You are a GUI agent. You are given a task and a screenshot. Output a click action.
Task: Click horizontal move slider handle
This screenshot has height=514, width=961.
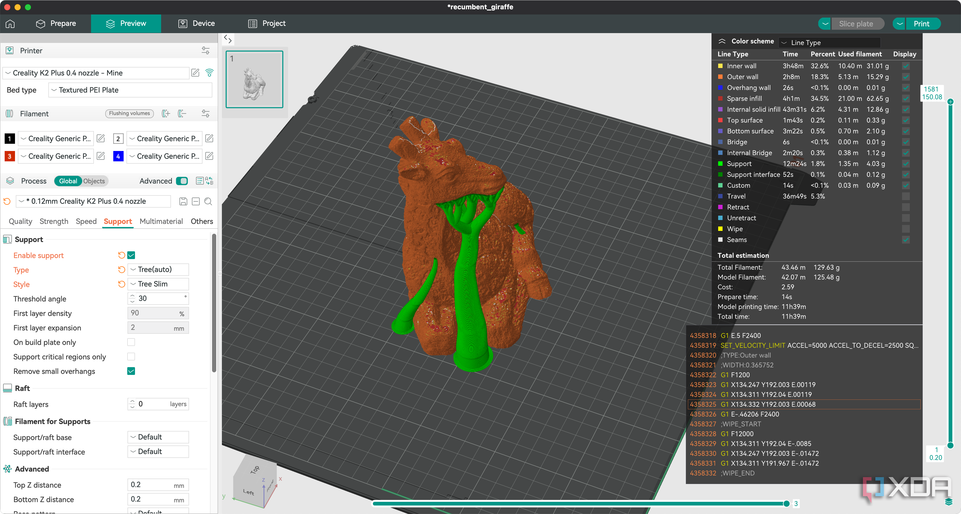point(786,504)
